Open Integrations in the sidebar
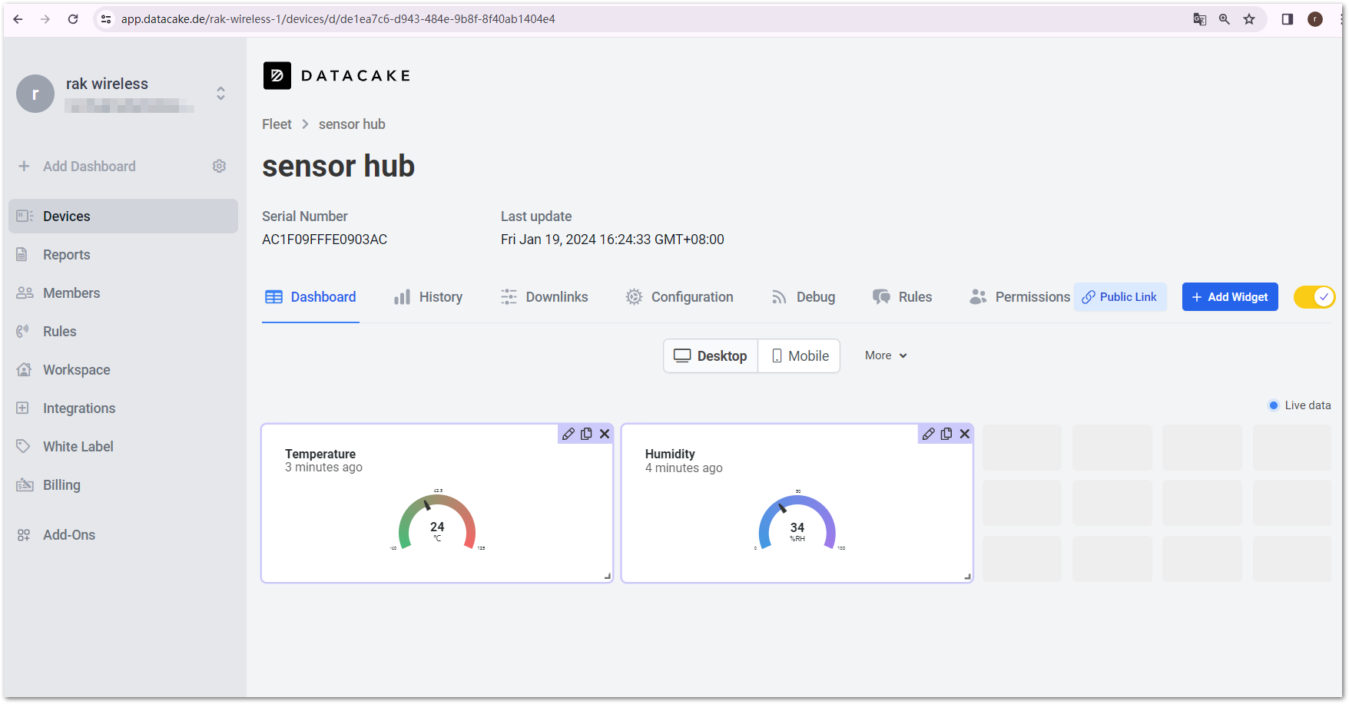 click(x=123, y=408)
